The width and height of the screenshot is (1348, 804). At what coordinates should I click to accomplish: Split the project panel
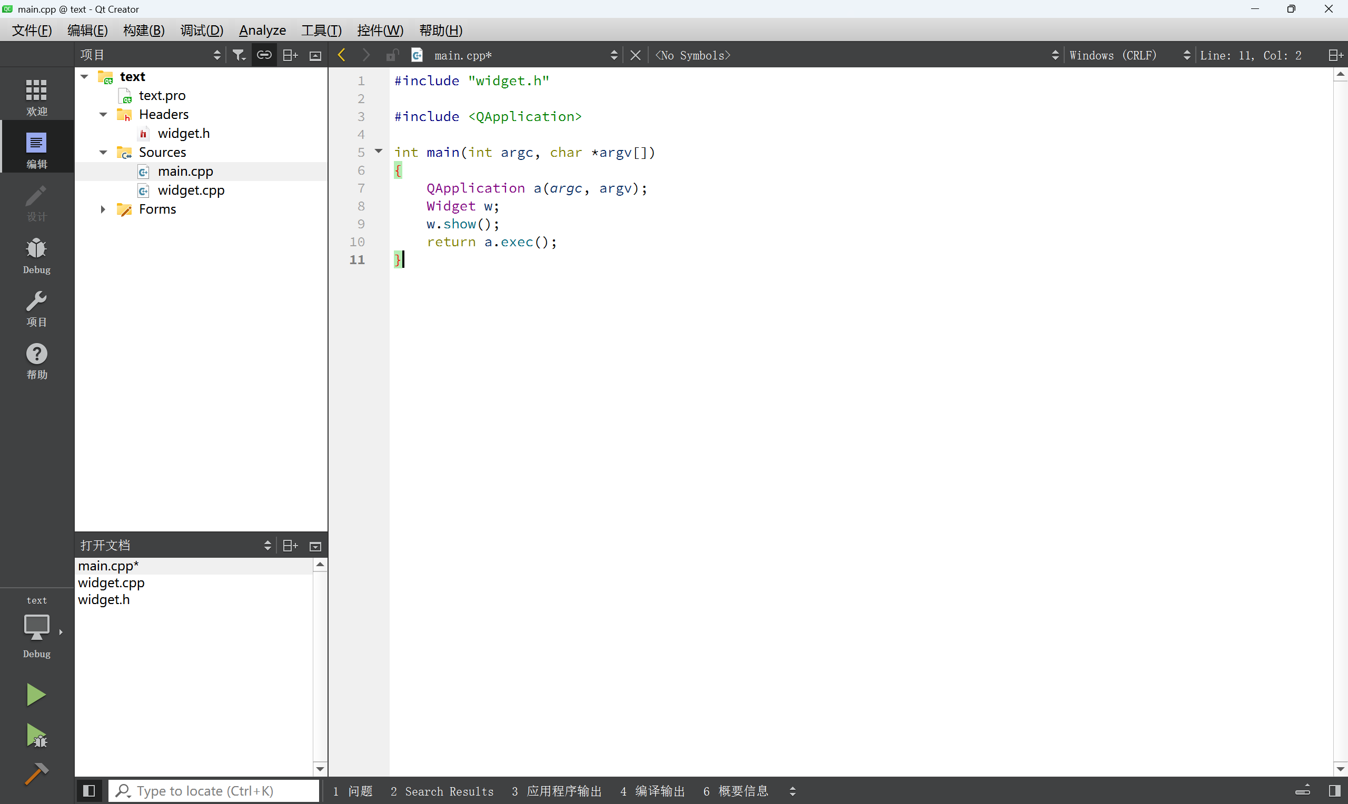pyautogui.click(x=291, y=55)
